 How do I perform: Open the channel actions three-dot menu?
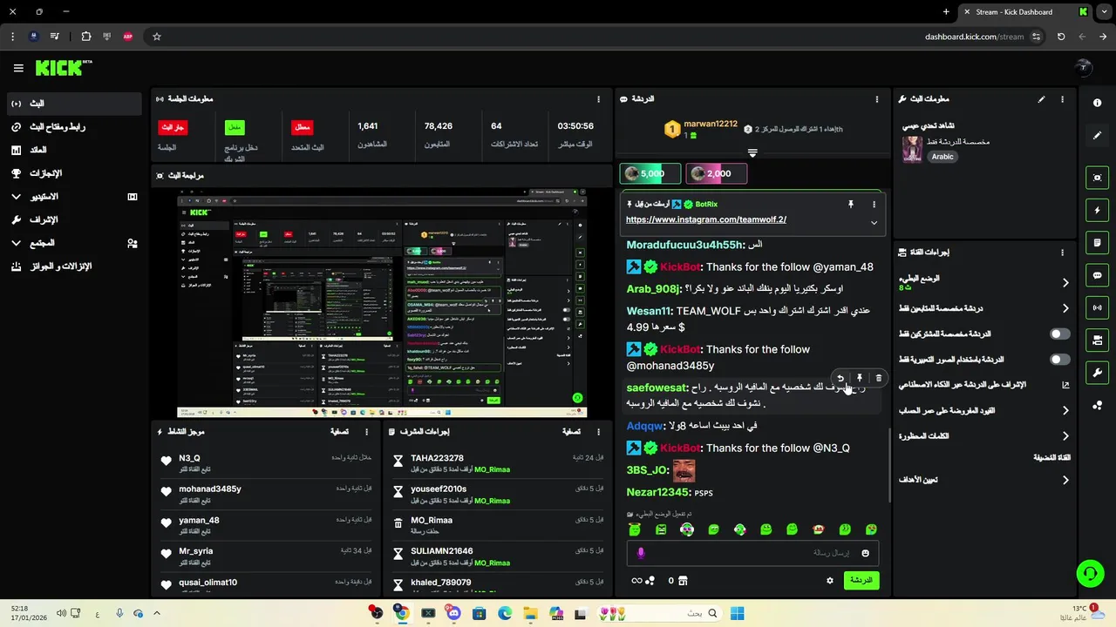(x=1062, y=253)
